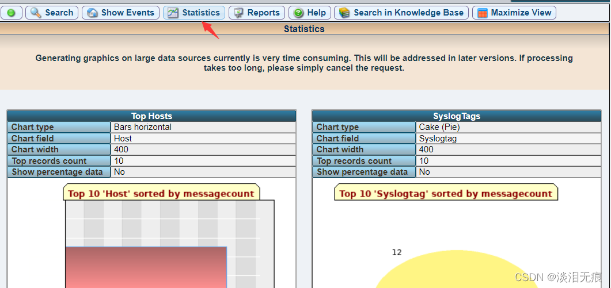
Task: Open the Reports menu label
Action: (x=263, y=13)
